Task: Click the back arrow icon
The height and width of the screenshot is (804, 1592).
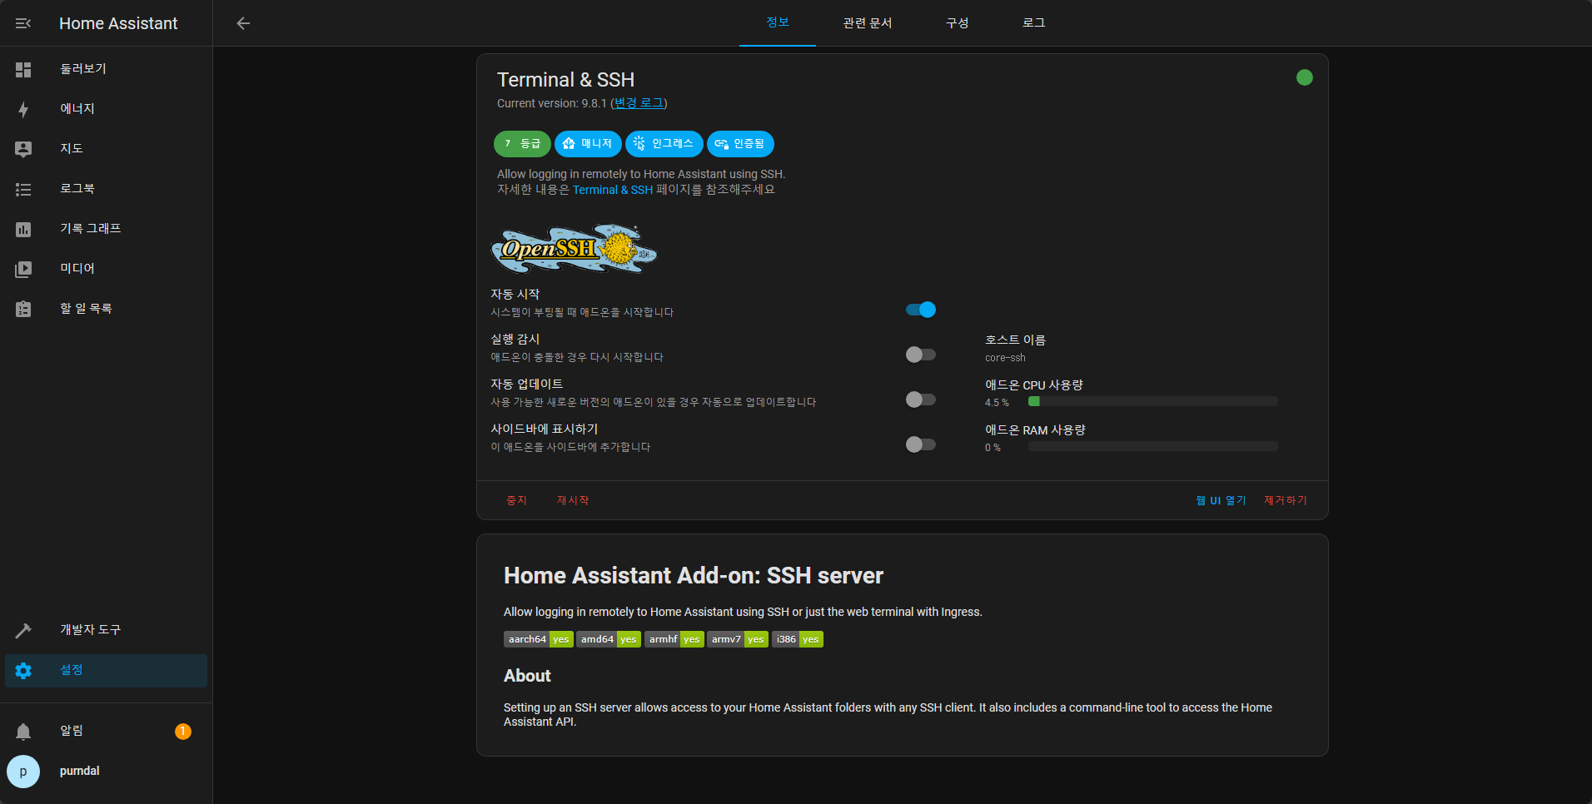Action: 243,23
